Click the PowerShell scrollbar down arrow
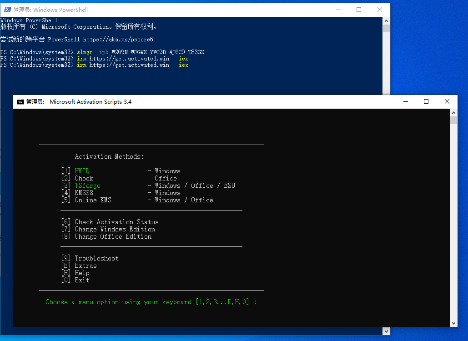 click(x=386, y=331)
